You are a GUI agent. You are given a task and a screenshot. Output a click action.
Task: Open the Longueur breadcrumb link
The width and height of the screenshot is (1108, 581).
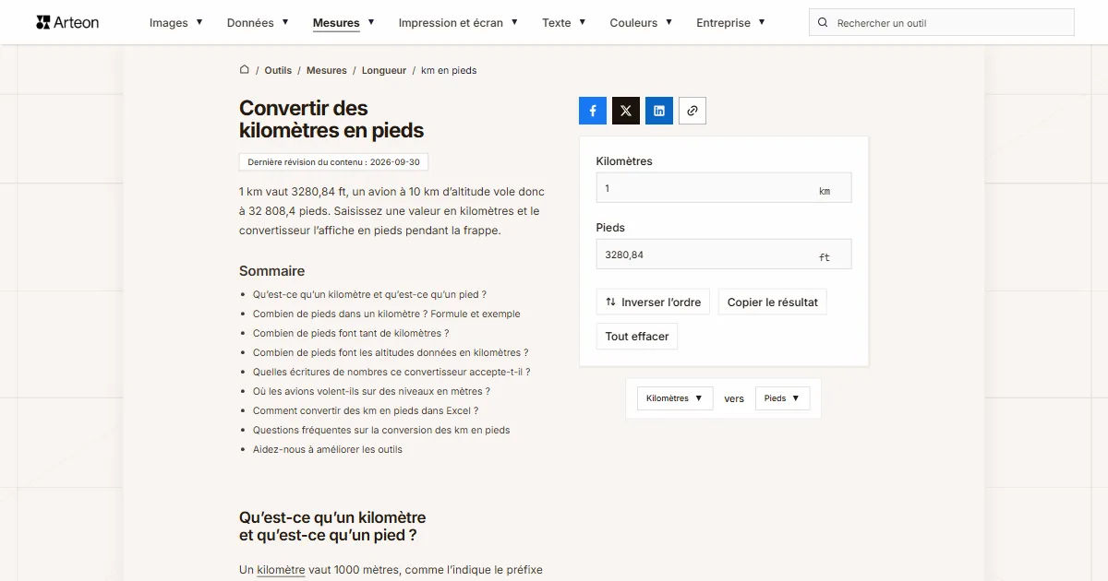[x=384, y=70]
